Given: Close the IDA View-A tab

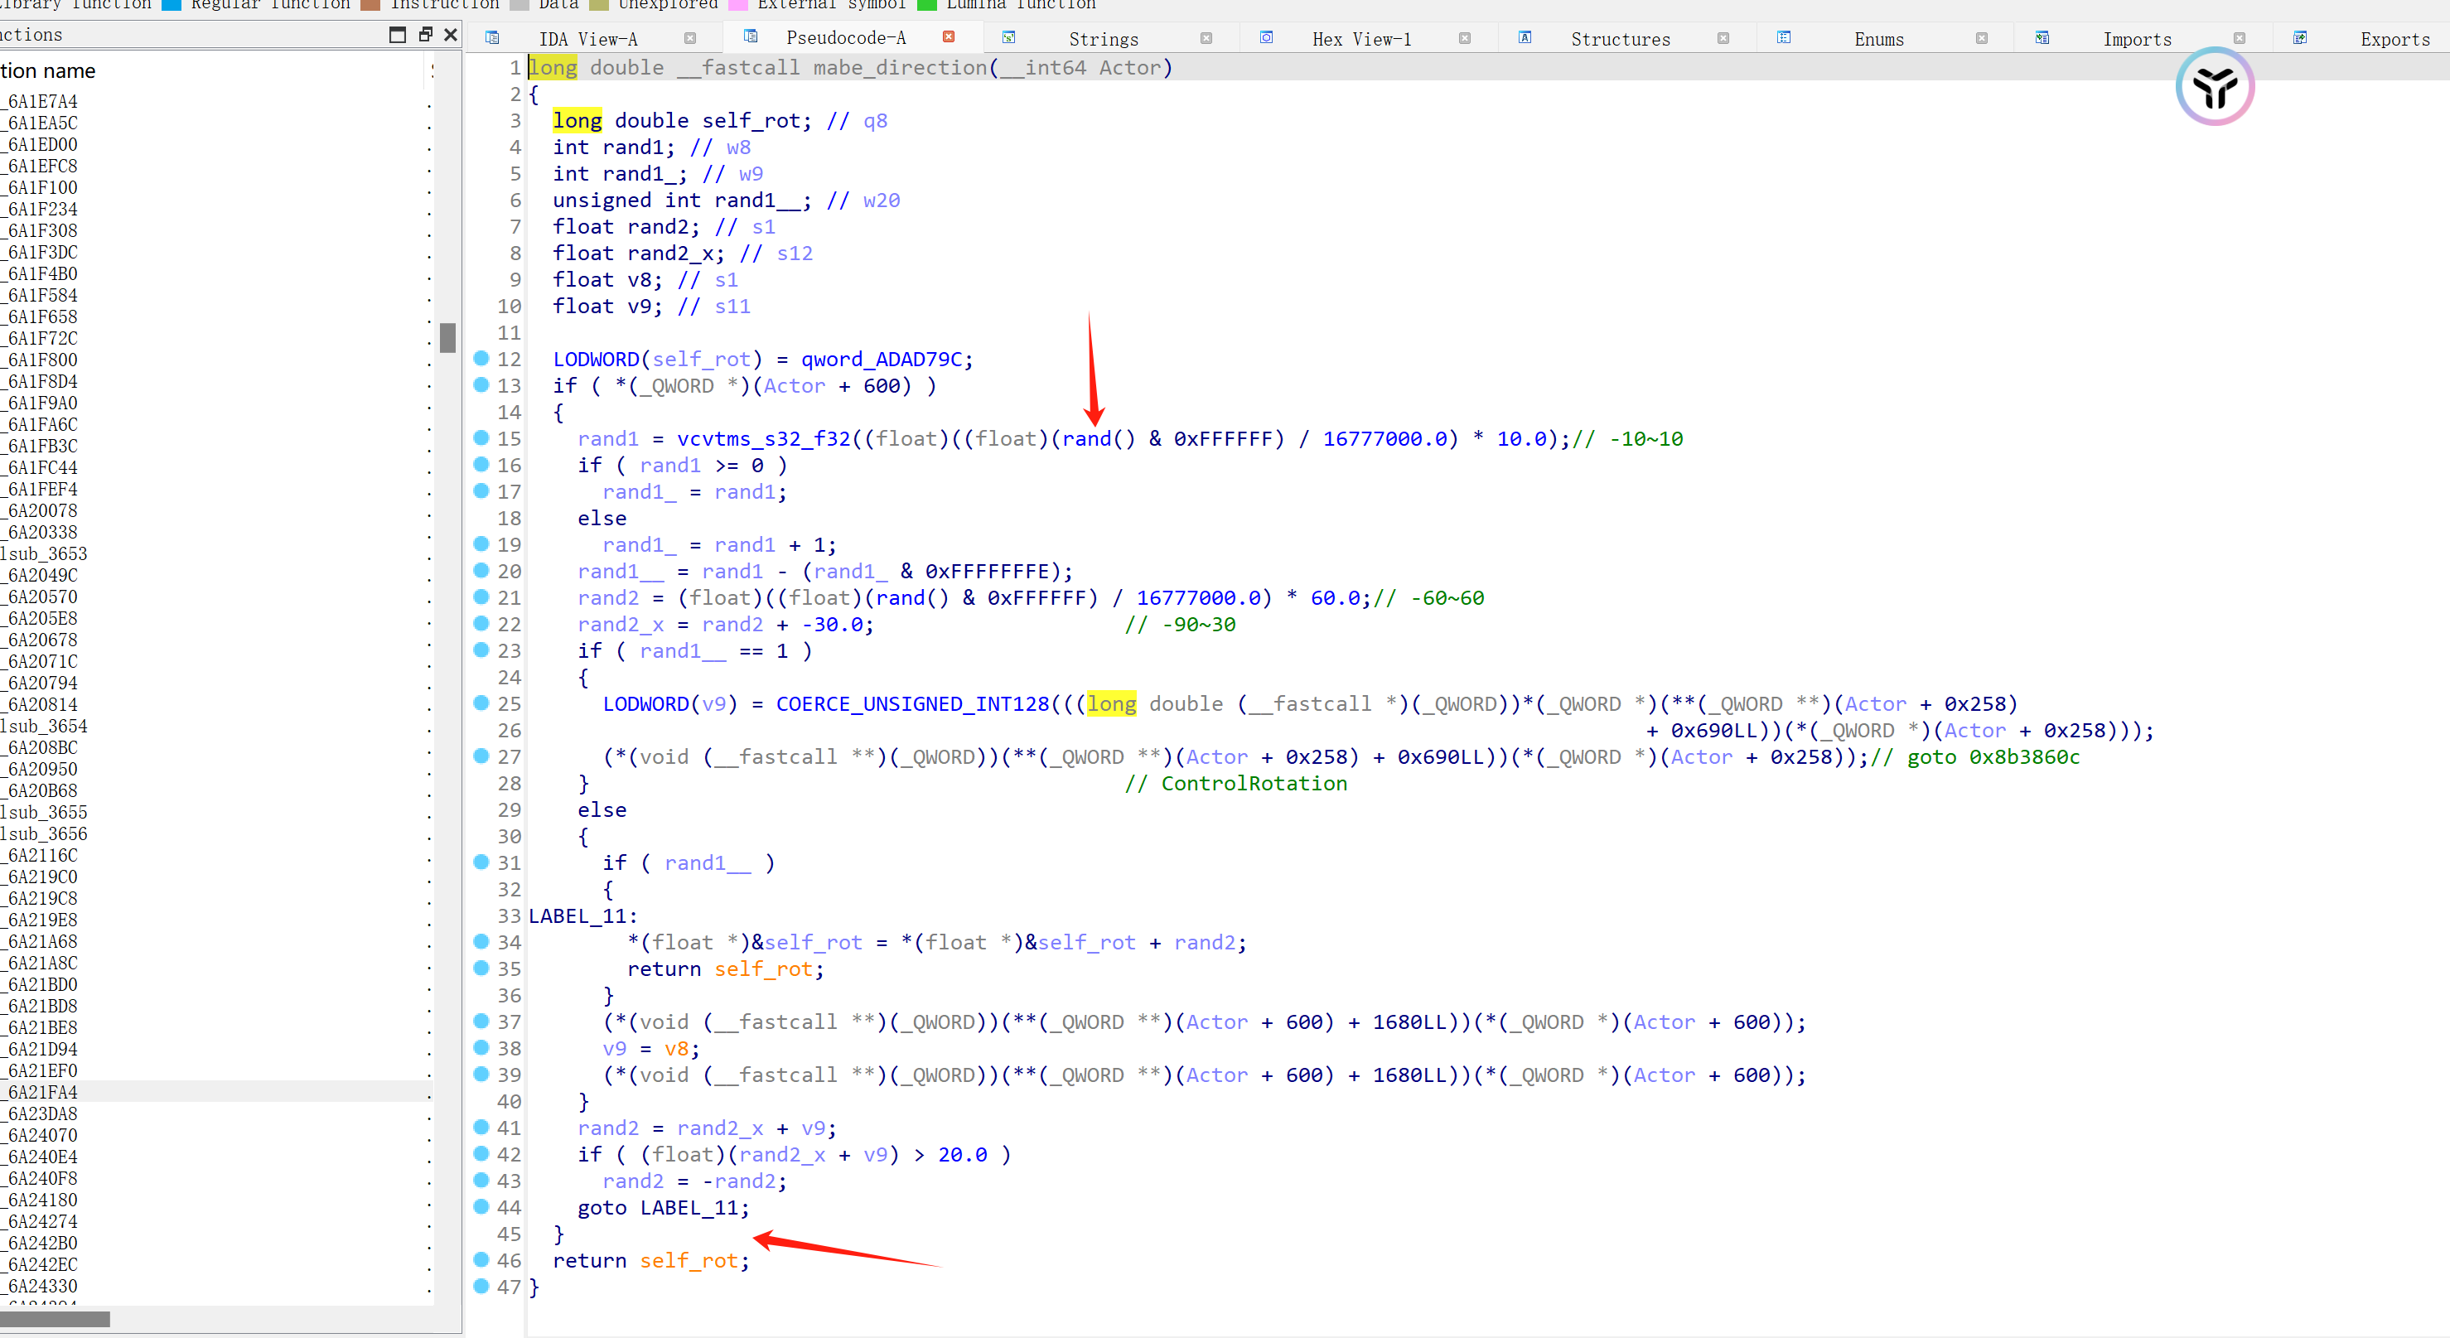Looking at the screenshot, I should click(690, 39).
